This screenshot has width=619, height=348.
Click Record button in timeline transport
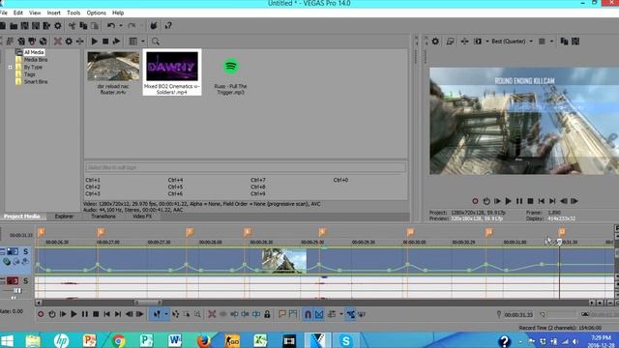click(41, 314)
